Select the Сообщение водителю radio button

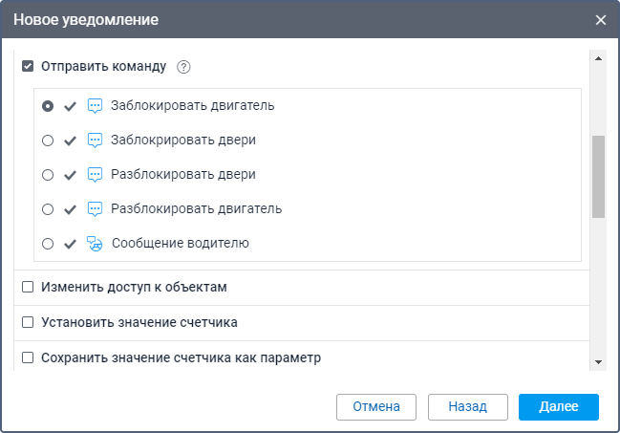[x=48, y=244]
